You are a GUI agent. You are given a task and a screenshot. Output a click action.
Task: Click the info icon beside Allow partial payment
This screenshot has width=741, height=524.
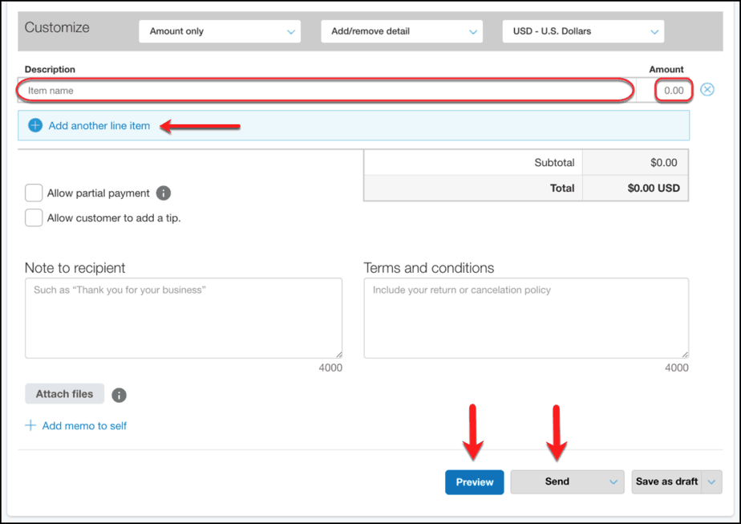(164, 193)
